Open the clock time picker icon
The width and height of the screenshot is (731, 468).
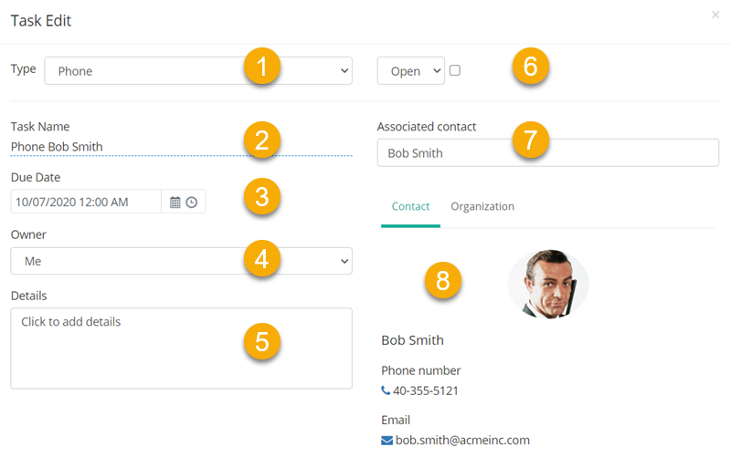(192, 203)
